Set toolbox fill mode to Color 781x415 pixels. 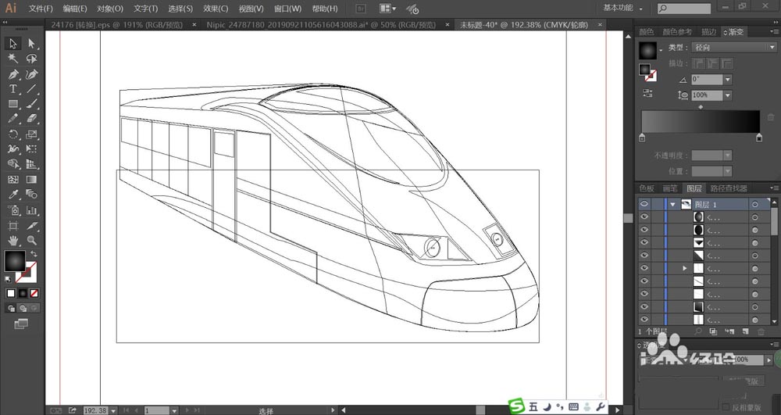click(x=11, y=293)
